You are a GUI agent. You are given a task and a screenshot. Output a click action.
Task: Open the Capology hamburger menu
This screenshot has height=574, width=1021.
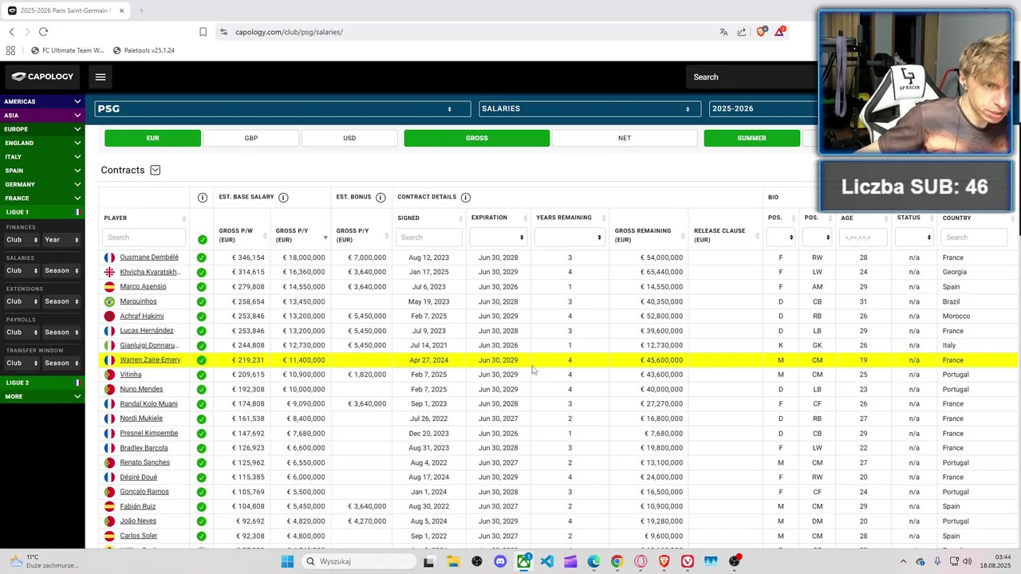pos(101,77)
